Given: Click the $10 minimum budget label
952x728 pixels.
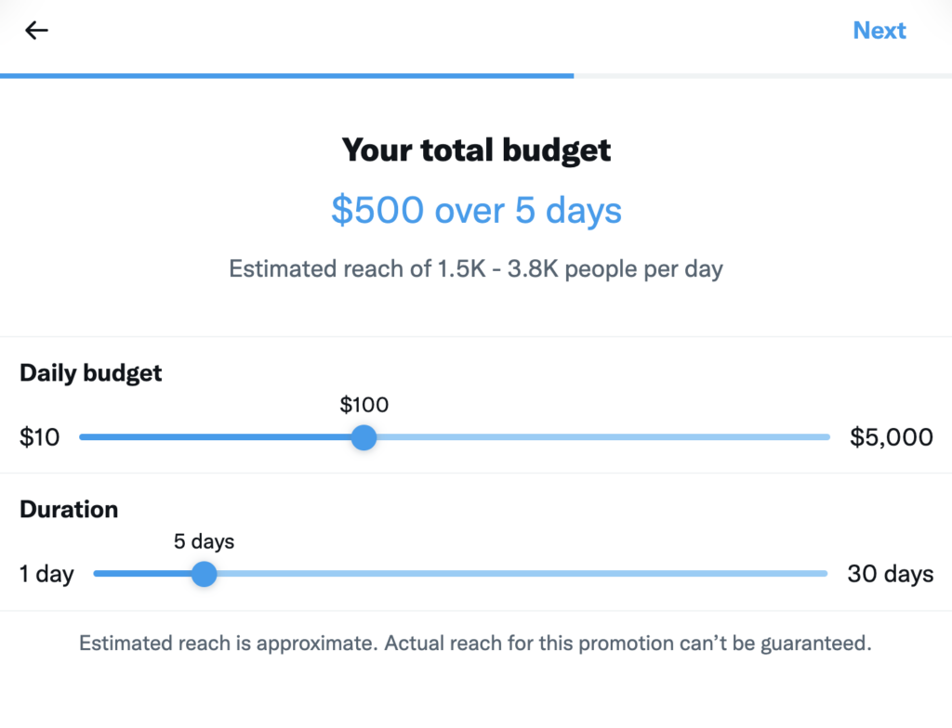Looking at the screenshot, I should (40, 437).
